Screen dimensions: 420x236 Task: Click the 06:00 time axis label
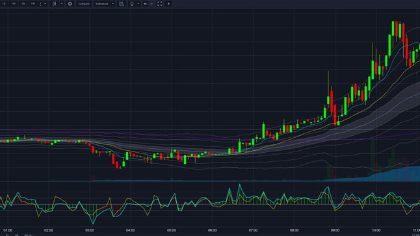213,230
